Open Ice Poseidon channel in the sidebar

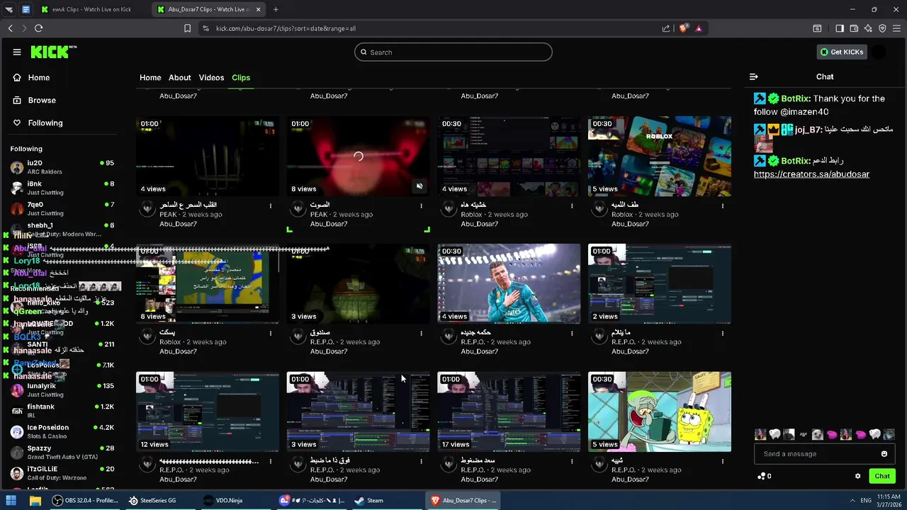coord(62,431)
